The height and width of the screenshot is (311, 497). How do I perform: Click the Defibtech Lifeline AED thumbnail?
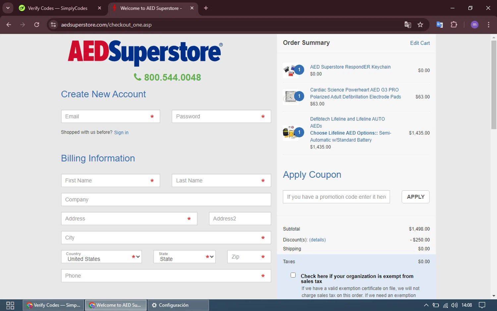tap(290, 133)
